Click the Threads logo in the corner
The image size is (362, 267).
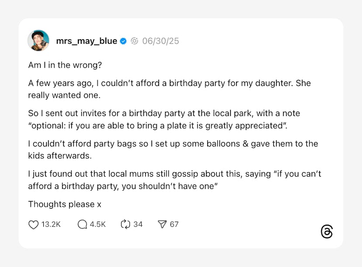pyautogui.click(x=326, y=232)
